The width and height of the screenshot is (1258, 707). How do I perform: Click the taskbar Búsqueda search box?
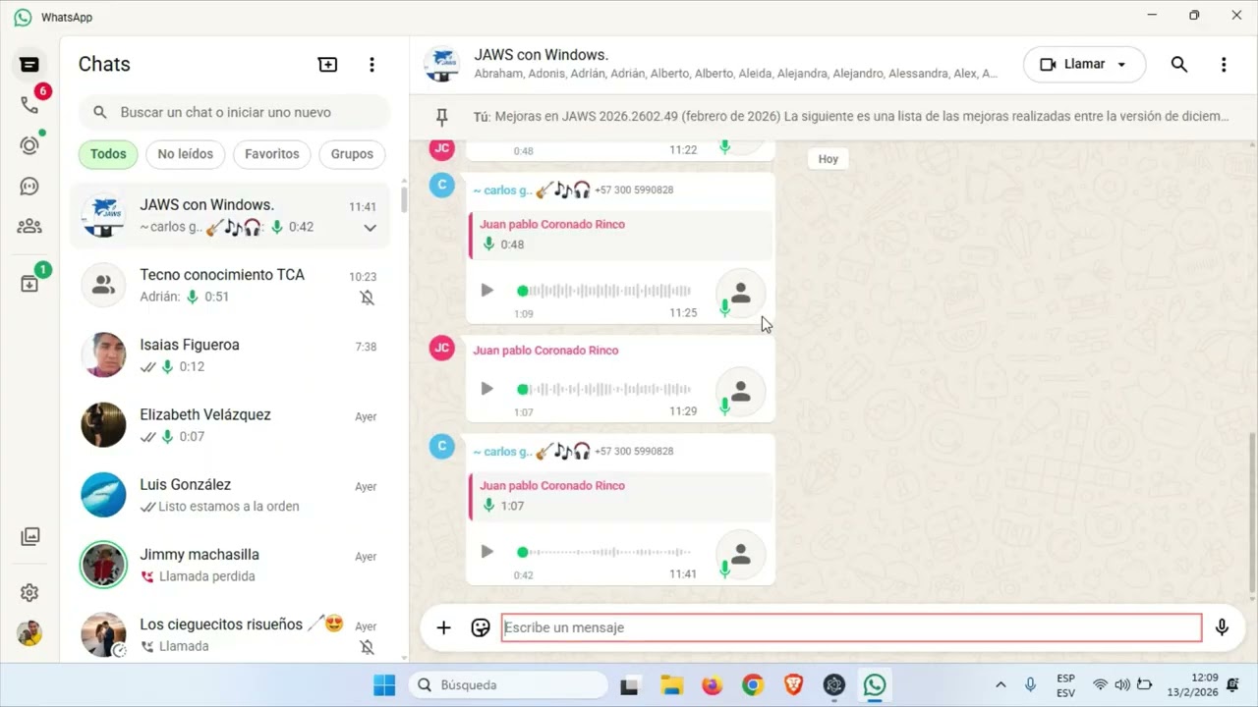point(508,685)
